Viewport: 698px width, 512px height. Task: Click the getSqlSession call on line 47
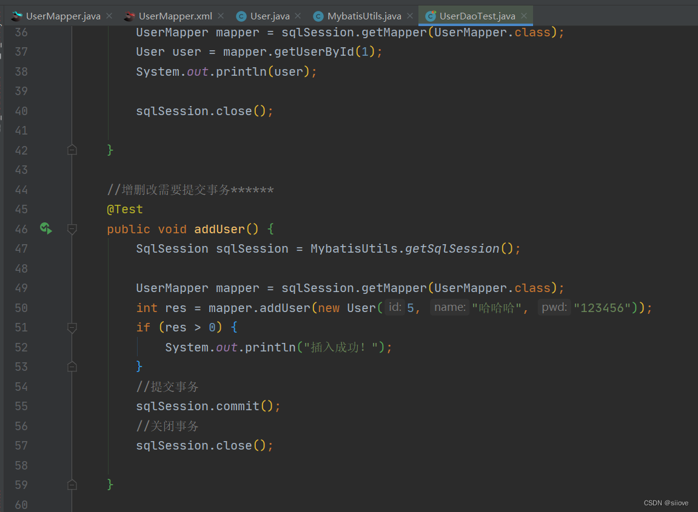pos(452,248)
